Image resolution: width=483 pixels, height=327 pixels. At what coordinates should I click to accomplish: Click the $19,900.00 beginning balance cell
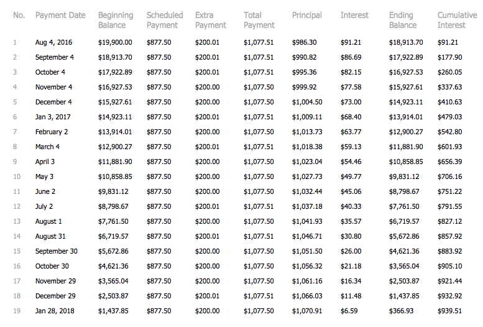(x=115, y=42)
